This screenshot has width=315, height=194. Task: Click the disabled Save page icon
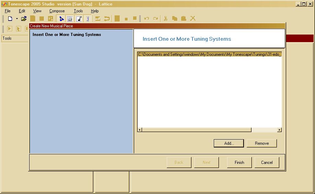(x=33, y=18)
